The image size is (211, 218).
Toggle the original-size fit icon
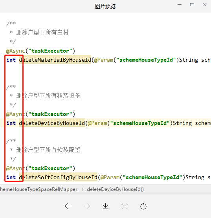coord(125,206)
